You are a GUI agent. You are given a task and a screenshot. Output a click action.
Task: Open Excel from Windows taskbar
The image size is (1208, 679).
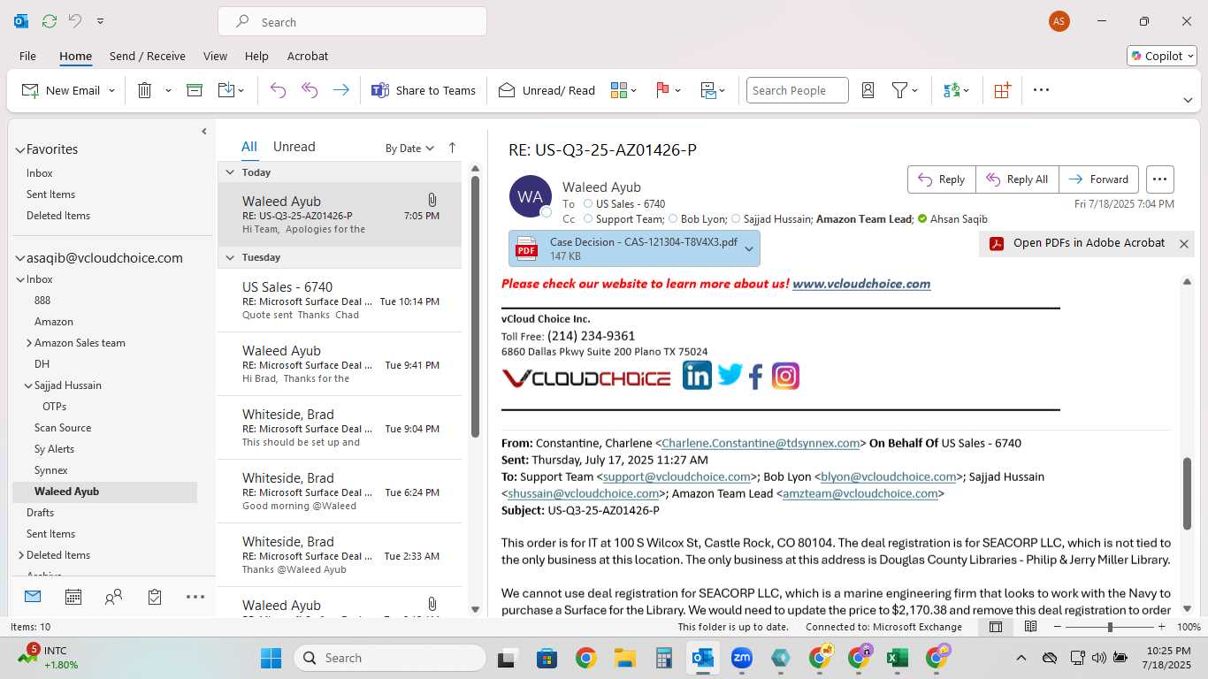tap(898, 658)
